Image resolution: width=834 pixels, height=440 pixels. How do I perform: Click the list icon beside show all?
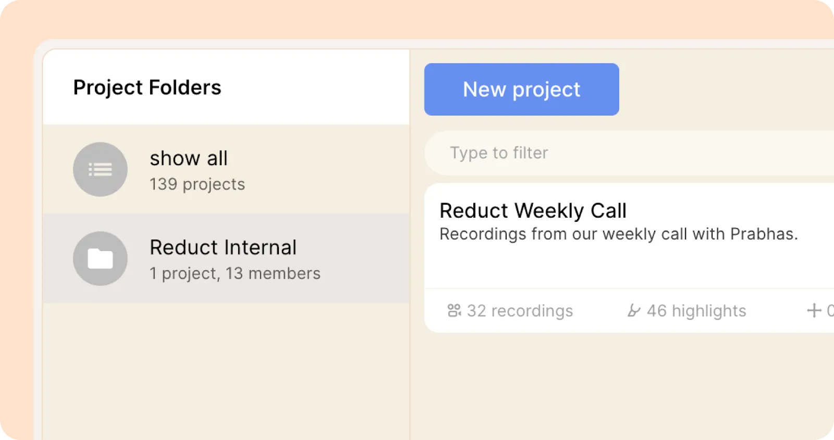pos(100,169)
